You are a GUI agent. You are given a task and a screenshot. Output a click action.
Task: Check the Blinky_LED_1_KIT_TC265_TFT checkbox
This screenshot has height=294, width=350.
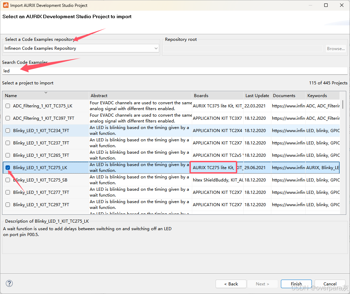click(x=8, y=155)
